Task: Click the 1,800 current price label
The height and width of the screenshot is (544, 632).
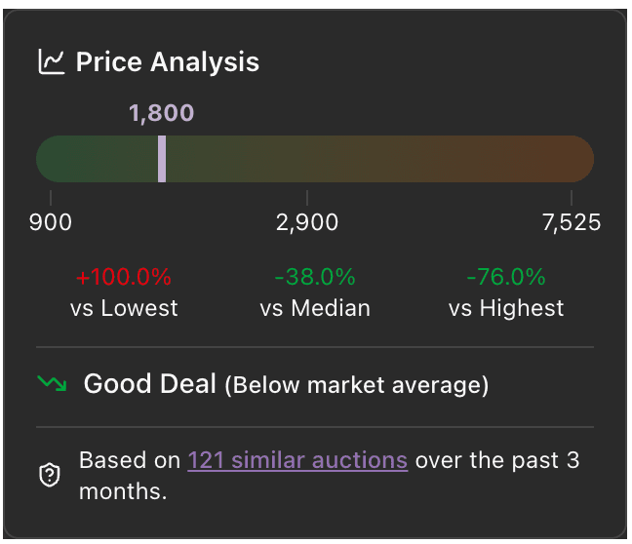Action: [162, 113]
